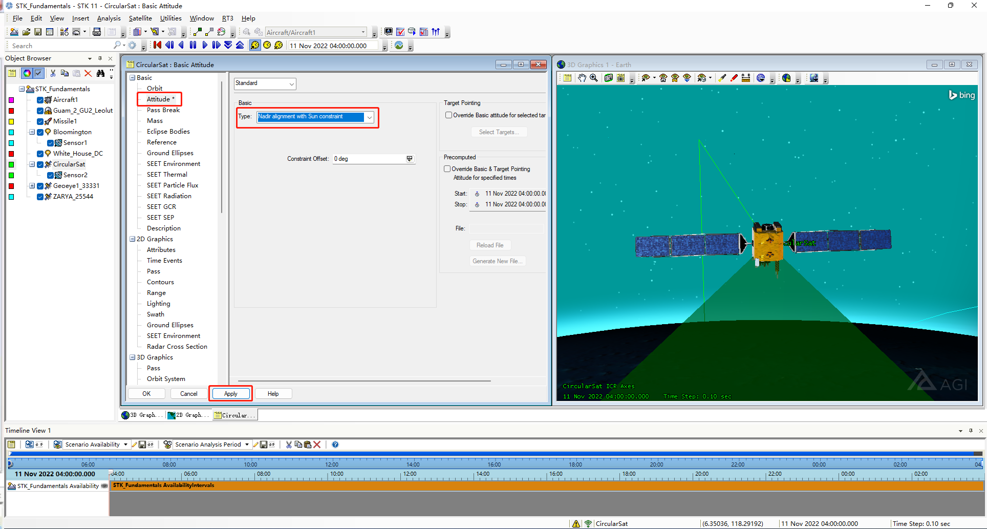Collapse the CircularSat tree node
The image size is (987, 529).
point(32,164)
